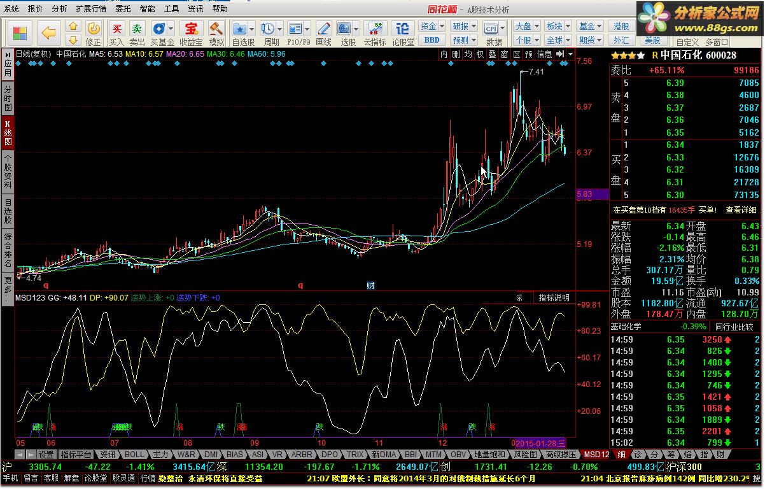Viewport: 765px width, 489px height.
Task: Toggle the 删 chart option
Action: tap(456, 54)
